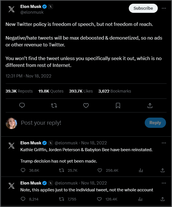Reply to the tweet with 8,214 comments
172x207 pixels.
[x=23, y=199]
